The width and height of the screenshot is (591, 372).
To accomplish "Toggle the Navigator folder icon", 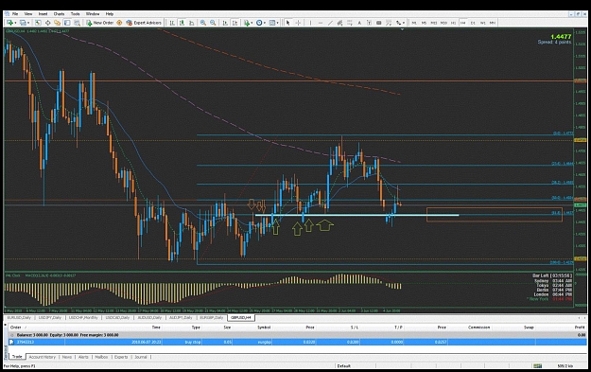I will coord(58,23).
